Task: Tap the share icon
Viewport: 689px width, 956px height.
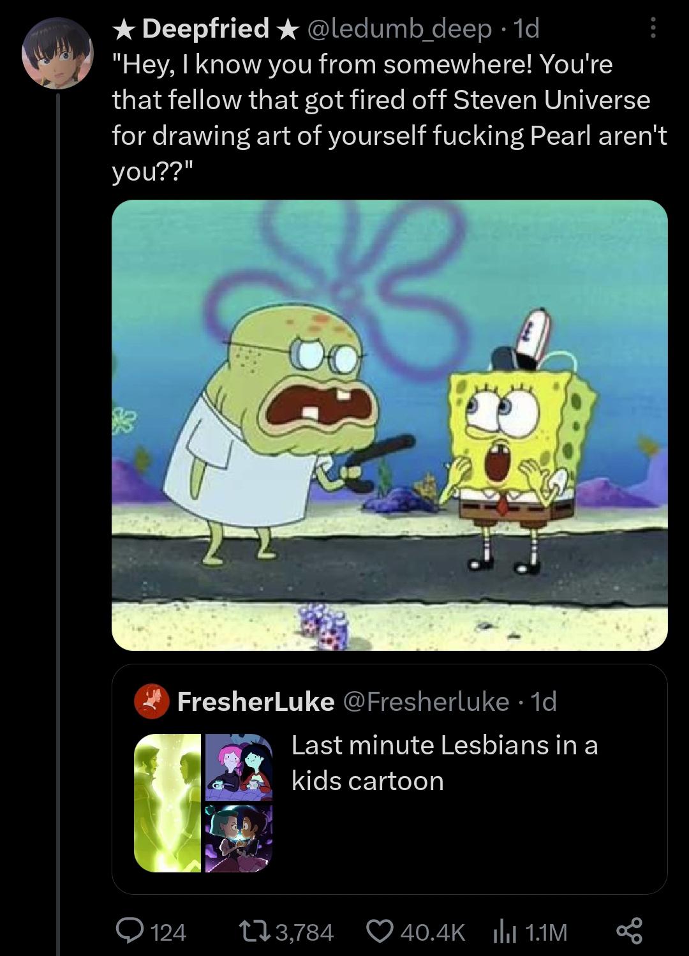Action: [x=630, y=932]
